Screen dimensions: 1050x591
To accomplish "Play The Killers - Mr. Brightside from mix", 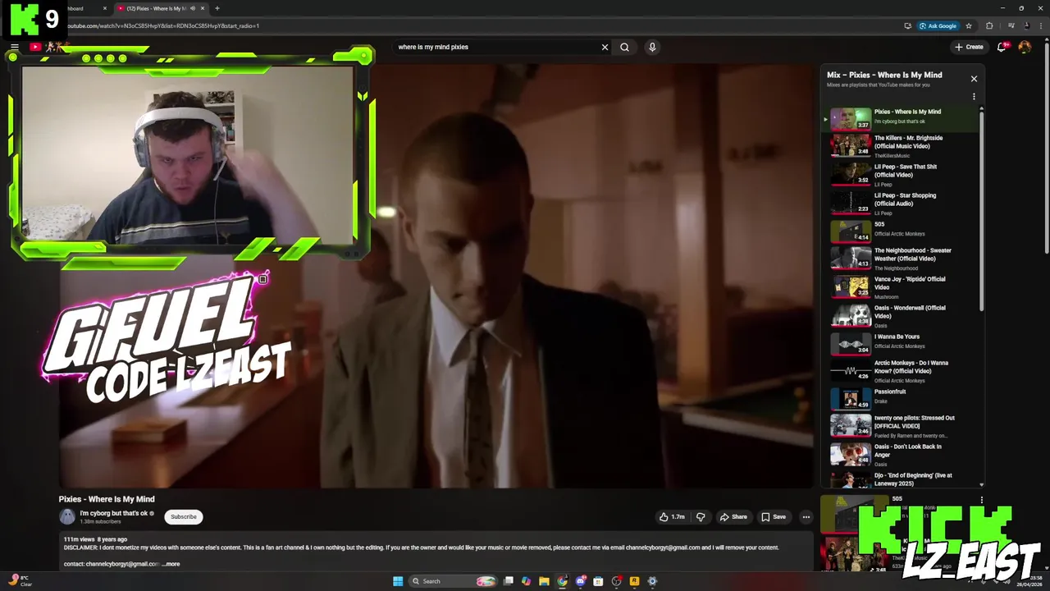I will 900,145.
